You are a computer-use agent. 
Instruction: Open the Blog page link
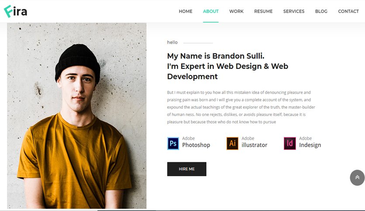[x=321, y=11]
